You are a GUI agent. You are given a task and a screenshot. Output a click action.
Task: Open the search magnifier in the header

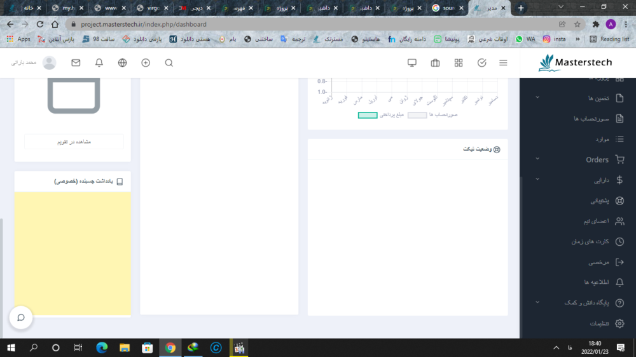click(169, 63)
